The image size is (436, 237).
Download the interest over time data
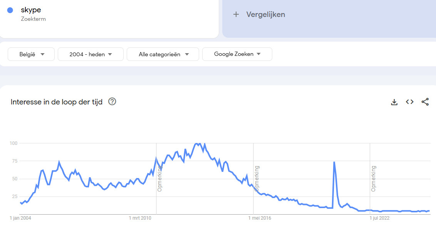pyautogui.click(x=394, y=102)
